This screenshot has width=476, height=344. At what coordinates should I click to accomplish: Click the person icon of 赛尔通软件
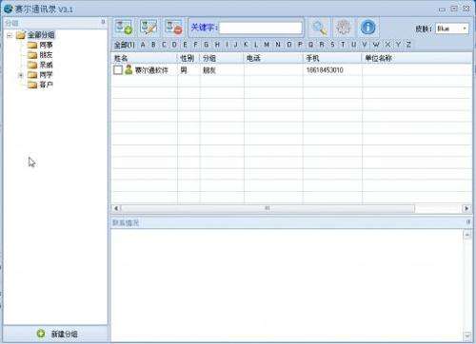coord(129,69)
